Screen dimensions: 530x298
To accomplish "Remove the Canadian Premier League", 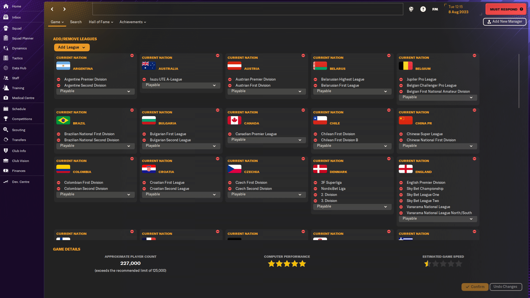I will 230,134.
